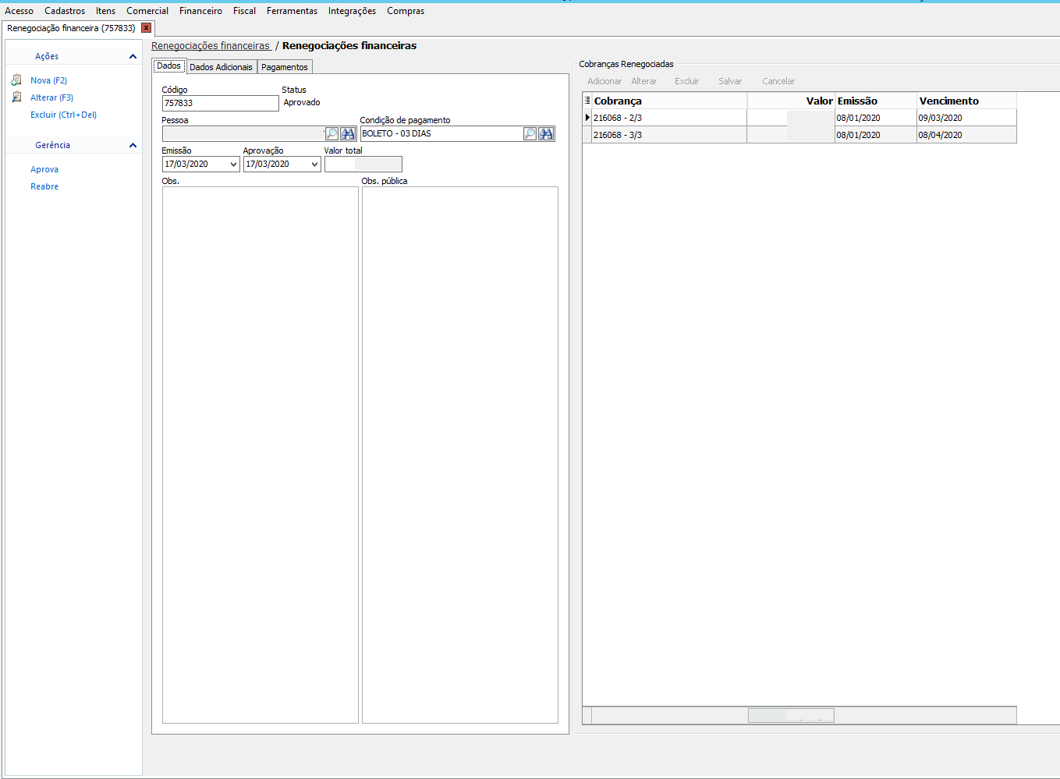Screen dimensions: 1060x779
Task: Select row 216068 - 2/3
Action: tap(799, 118)
